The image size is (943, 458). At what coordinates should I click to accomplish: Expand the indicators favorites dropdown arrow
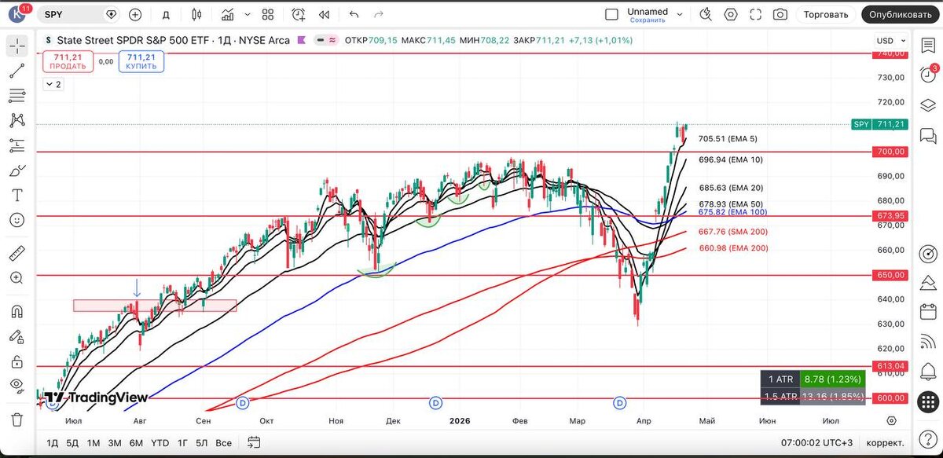[x=246, y=14]
